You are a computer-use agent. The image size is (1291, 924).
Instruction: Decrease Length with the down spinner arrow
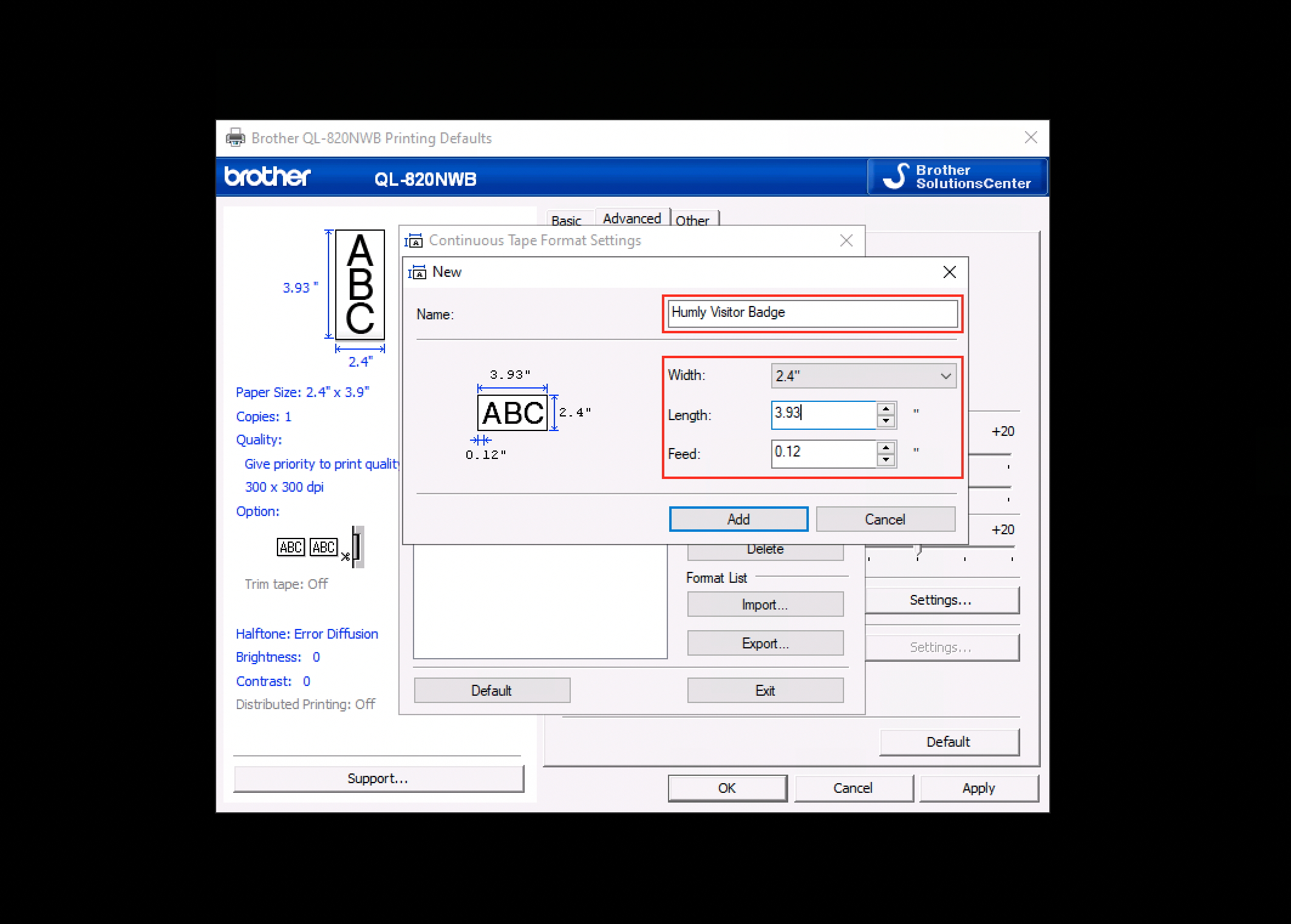click(x=886, y=421)
